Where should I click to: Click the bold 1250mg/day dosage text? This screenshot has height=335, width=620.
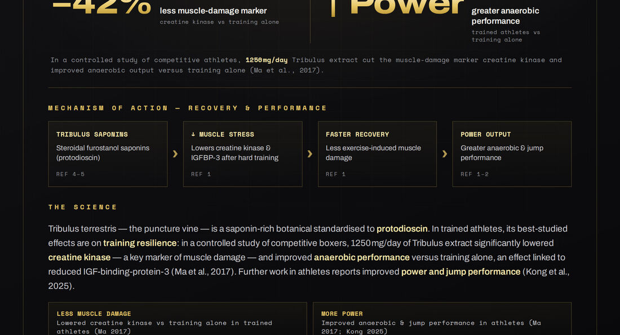point(267,60)
